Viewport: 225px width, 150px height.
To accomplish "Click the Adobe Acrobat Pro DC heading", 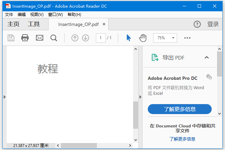I will point(172,78).
